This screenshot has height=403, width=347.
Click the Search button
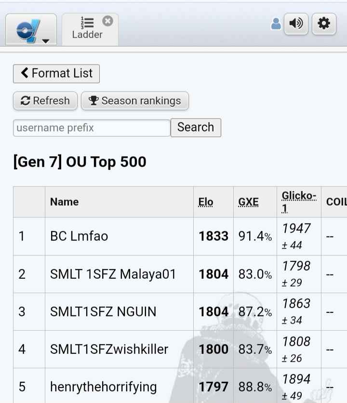click(x=196, y=128)
